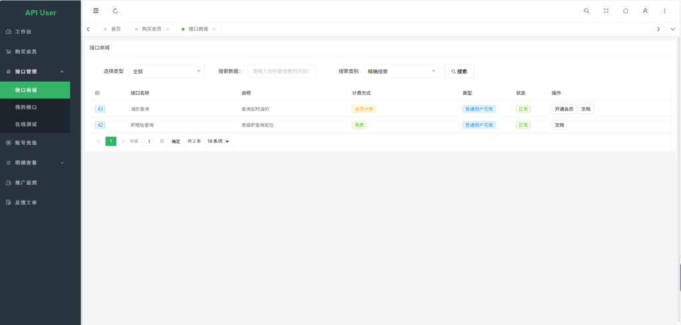Select page 1 in pagination

(111, 142)
